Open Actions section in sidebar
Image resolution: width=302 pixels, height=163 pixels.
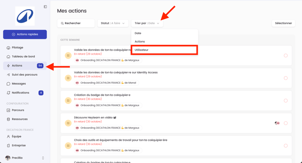(x=25, y=66)
